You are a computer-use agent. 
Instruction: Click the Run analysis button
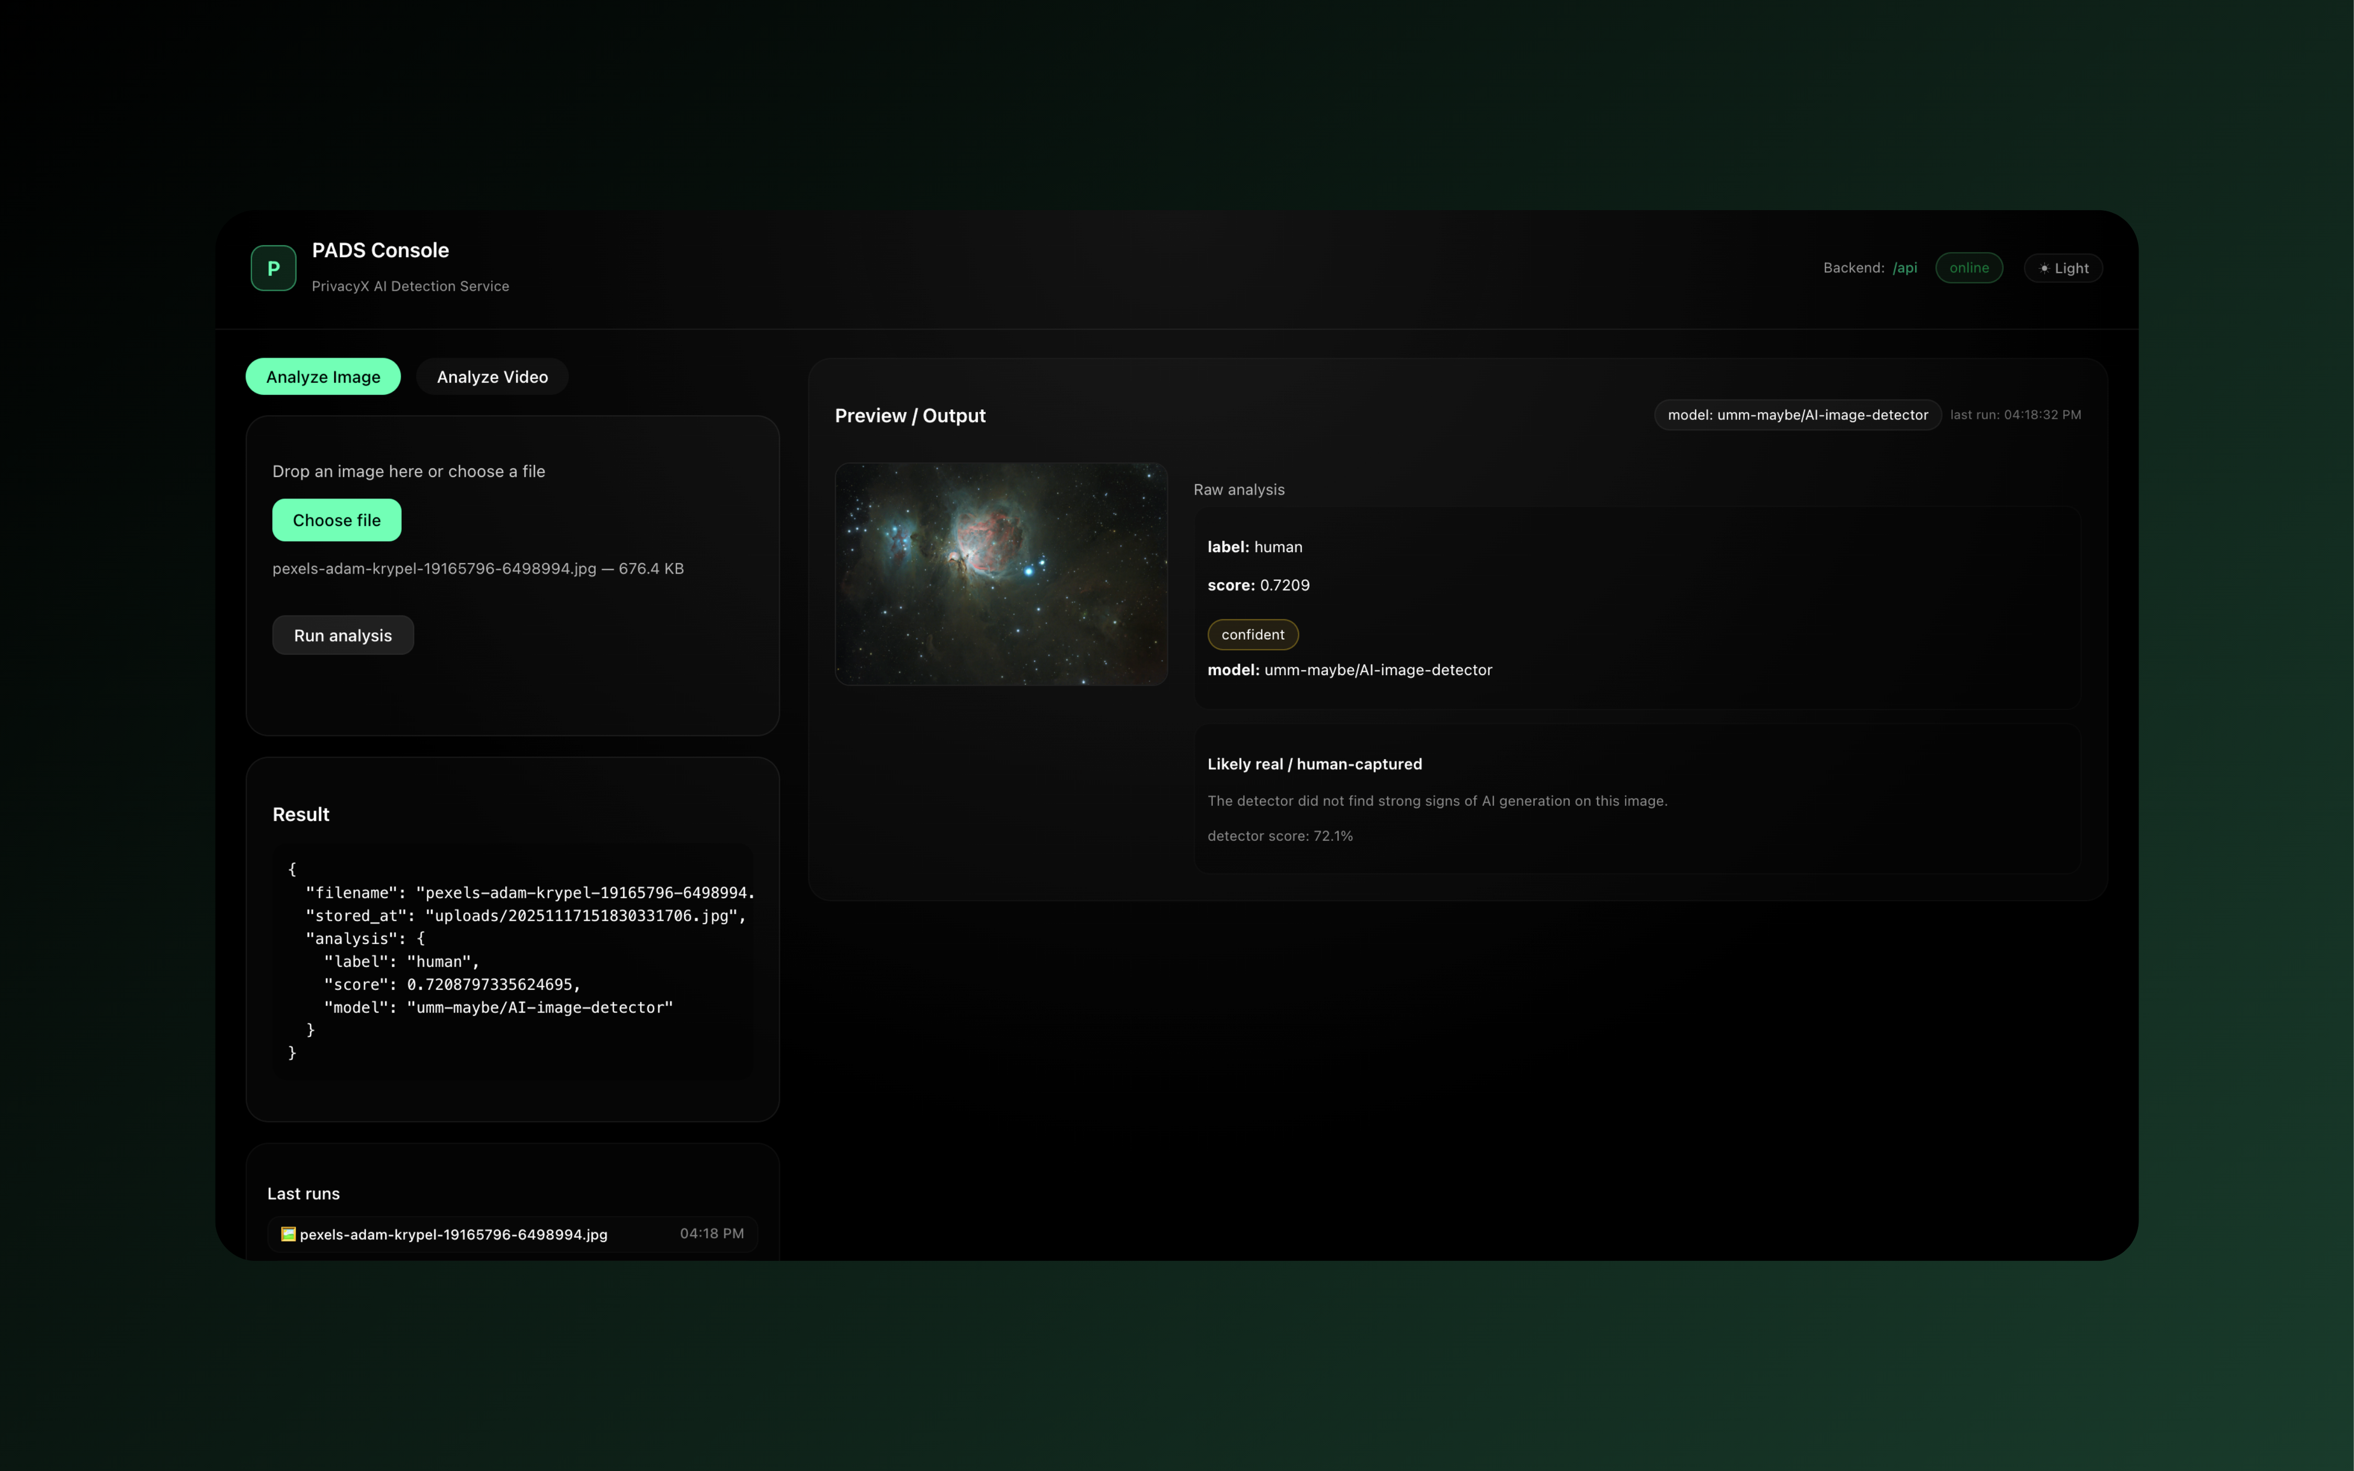[x=343, y=635]
